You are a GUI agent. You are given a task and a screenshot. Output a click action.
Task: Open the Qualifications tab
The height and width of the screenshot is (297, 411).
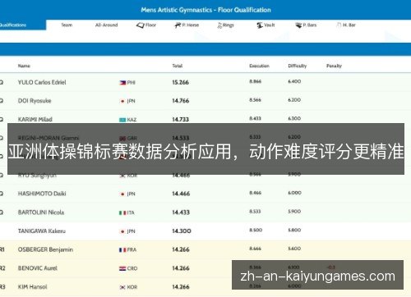coord(23,25)
